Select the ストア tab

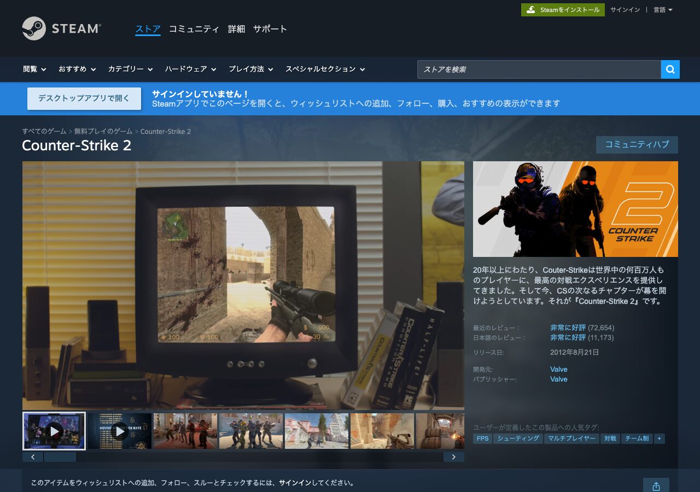(148, 29)
